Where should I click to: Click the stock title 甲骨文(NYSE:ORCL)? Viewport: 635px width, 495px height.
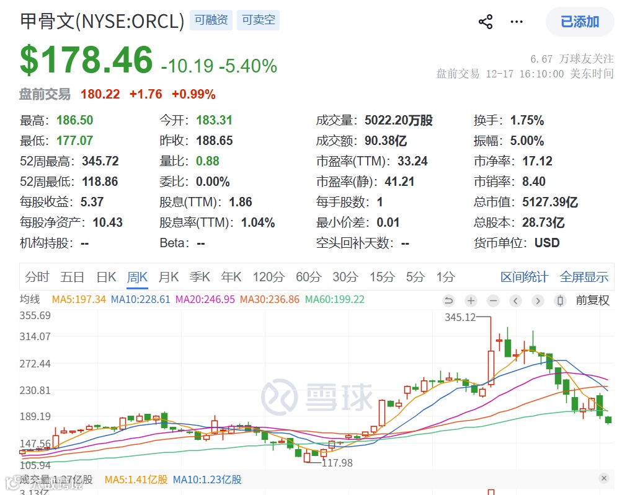(x=102, y=21)
